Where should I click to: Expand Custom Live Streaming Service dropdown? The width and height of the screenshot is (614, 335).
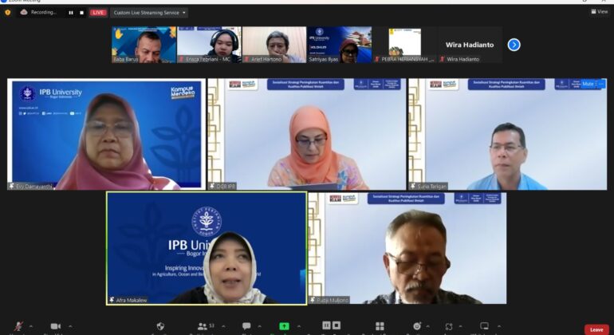click(x=149, y=13)
